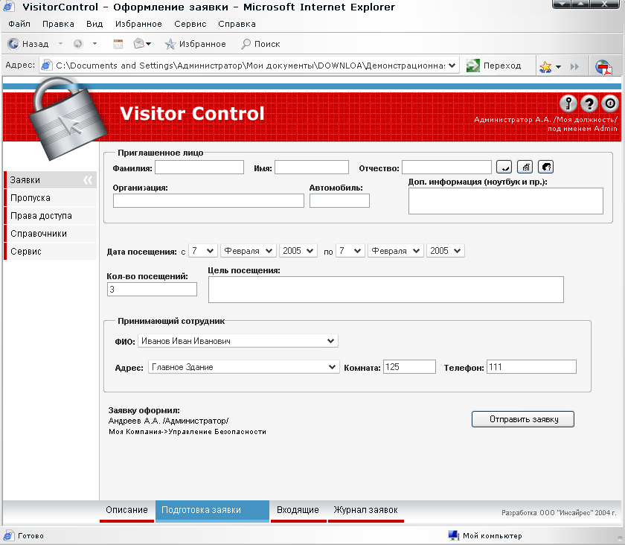Select Заявки in the sidebar
Viewport: 625px width, 545px height.
pos(51,180)
